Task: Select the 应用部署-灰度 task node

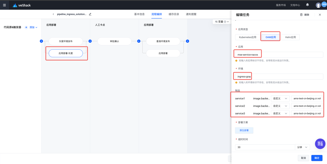Action: (66, 53)
